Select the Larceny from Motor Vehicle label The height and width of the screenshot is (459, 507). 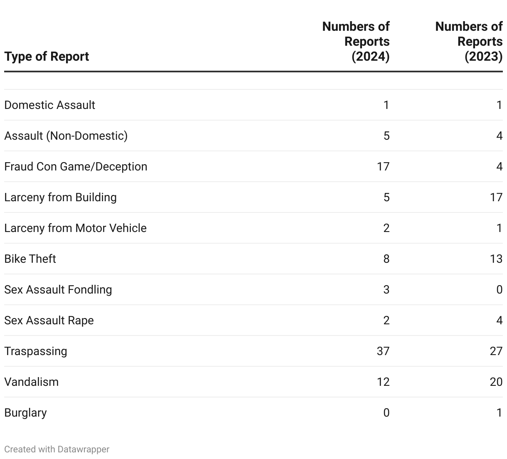[x=76, y=228]
